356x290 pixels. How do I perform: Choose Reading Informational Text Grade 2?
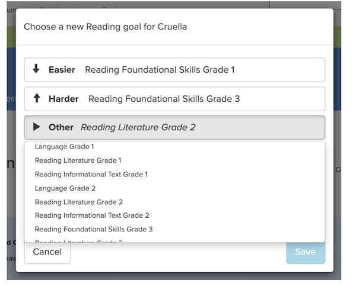91,215
